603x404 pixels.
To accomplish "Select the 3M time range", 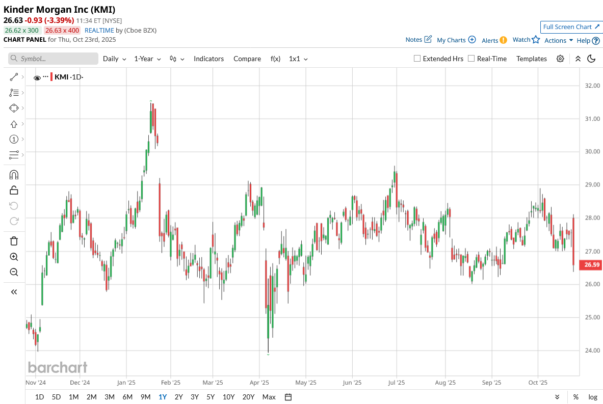I will (x=110, y=397).
